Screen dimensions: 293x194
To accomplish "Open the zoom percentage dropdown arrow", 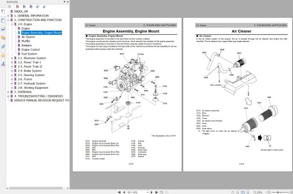I will pos(266,192).
